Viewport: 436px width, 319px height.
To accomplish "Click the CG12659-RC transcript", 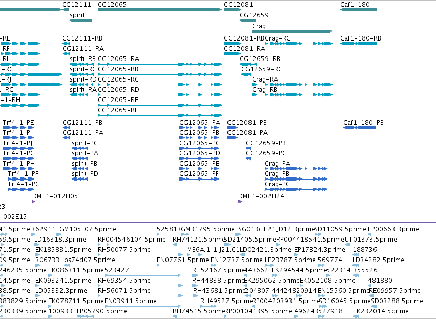I will click(x=246, y=74).
